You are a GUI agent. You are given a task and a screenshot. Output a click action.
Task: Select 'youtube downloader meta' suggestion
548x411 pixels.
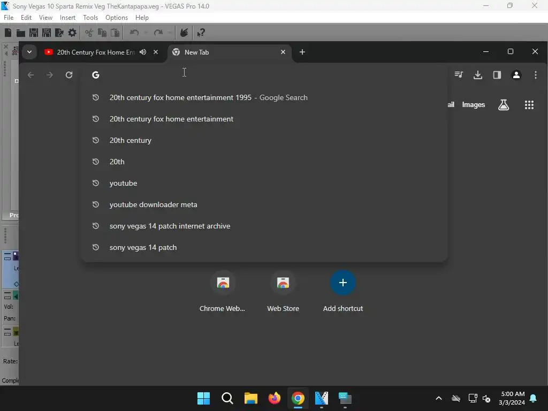(264, 204)
